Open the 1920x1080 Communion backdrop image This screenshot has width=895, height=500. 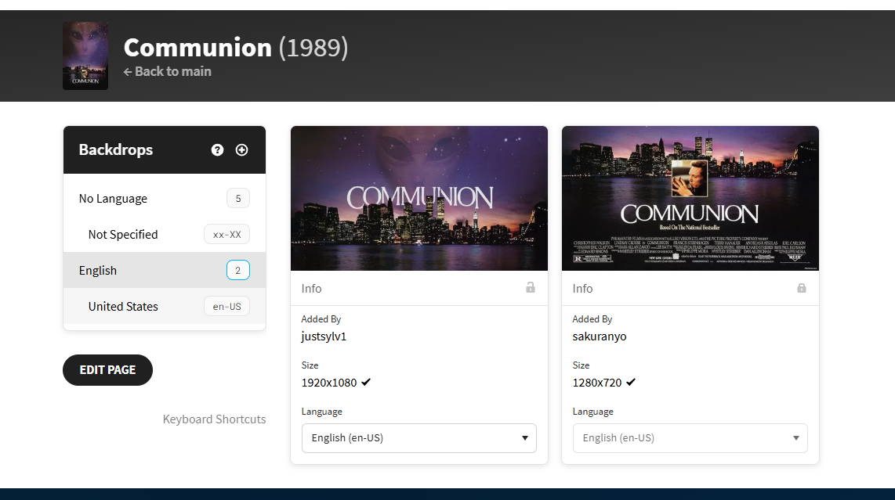pyautogui.click(x=419, y=199)
